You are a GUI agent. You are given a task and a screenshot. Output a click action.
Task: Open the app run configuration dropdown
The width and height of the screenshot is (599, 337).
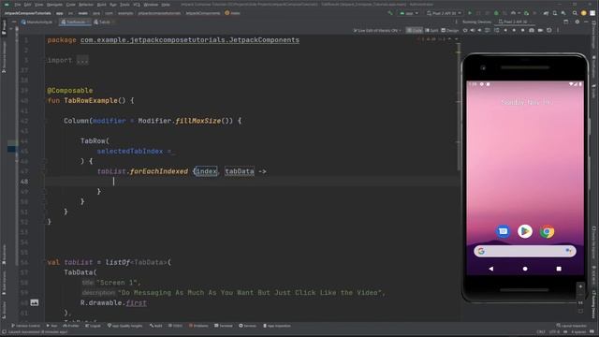pyautogui.click(x=409, y=13)
